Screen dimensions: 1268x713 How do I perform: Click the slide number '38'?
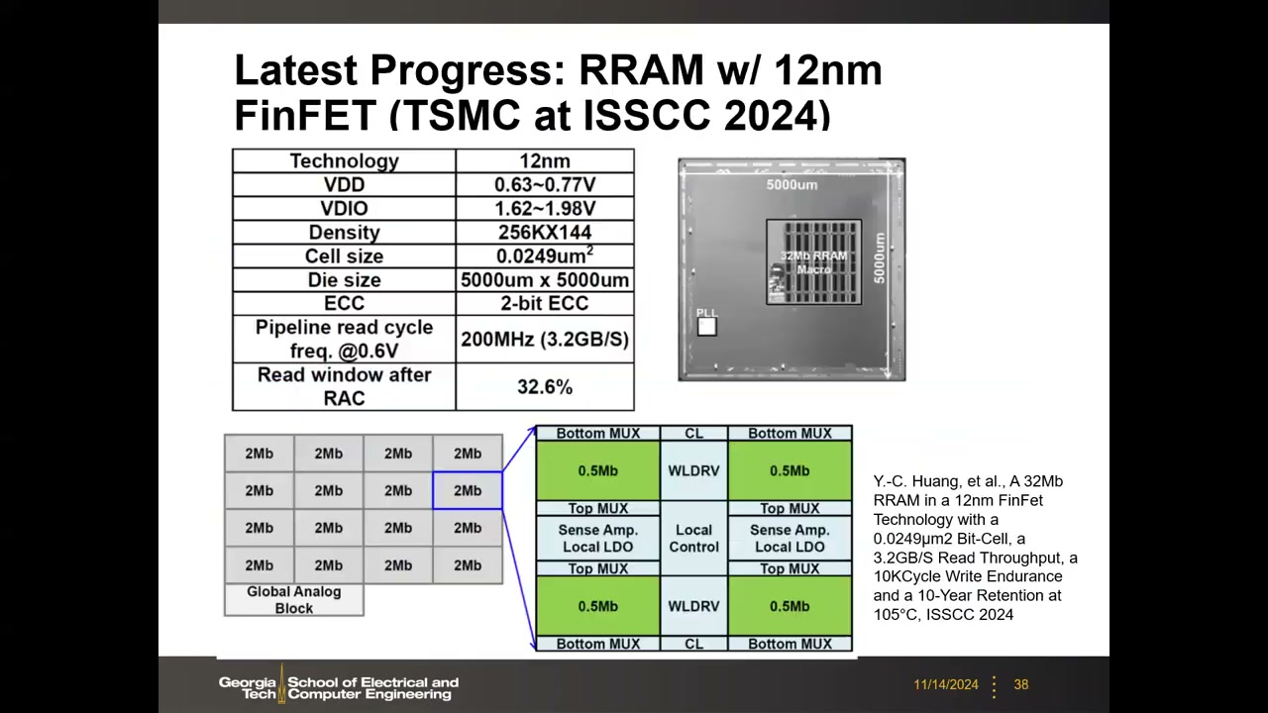(x=1021, y=684)
